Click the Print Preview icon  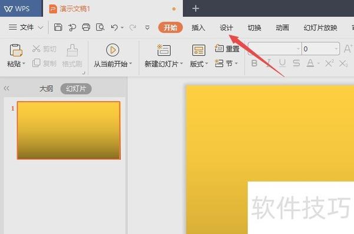click(x=100, y=27)
